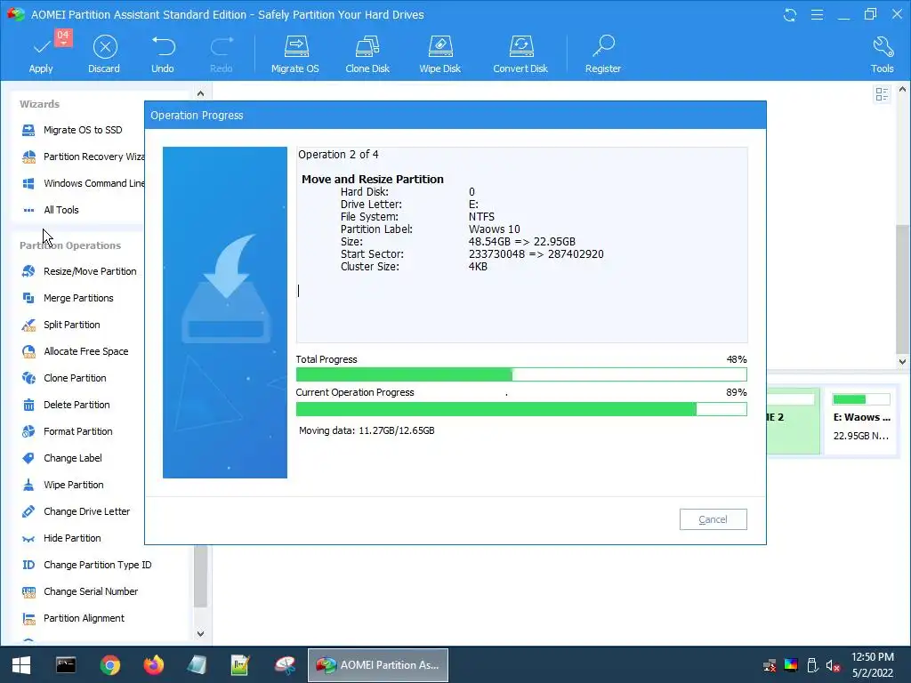The width and height of the screenshot is (911, 683).
Task: Click the USB device tray icon
Action: click(812, 665)
